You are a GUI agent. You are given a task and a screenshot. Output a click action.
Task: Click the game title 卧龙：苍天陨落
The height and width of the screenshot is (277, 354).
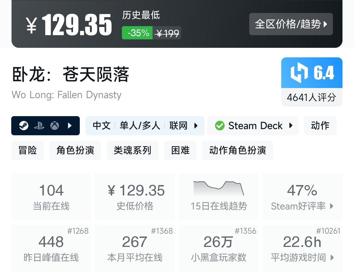tap(71, 75)
